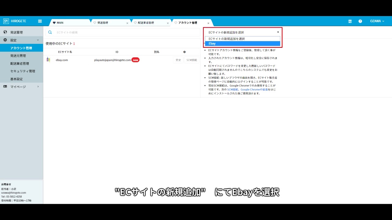Expand the マイページ sidebar section
392x220 pixels.
[21, 86]
